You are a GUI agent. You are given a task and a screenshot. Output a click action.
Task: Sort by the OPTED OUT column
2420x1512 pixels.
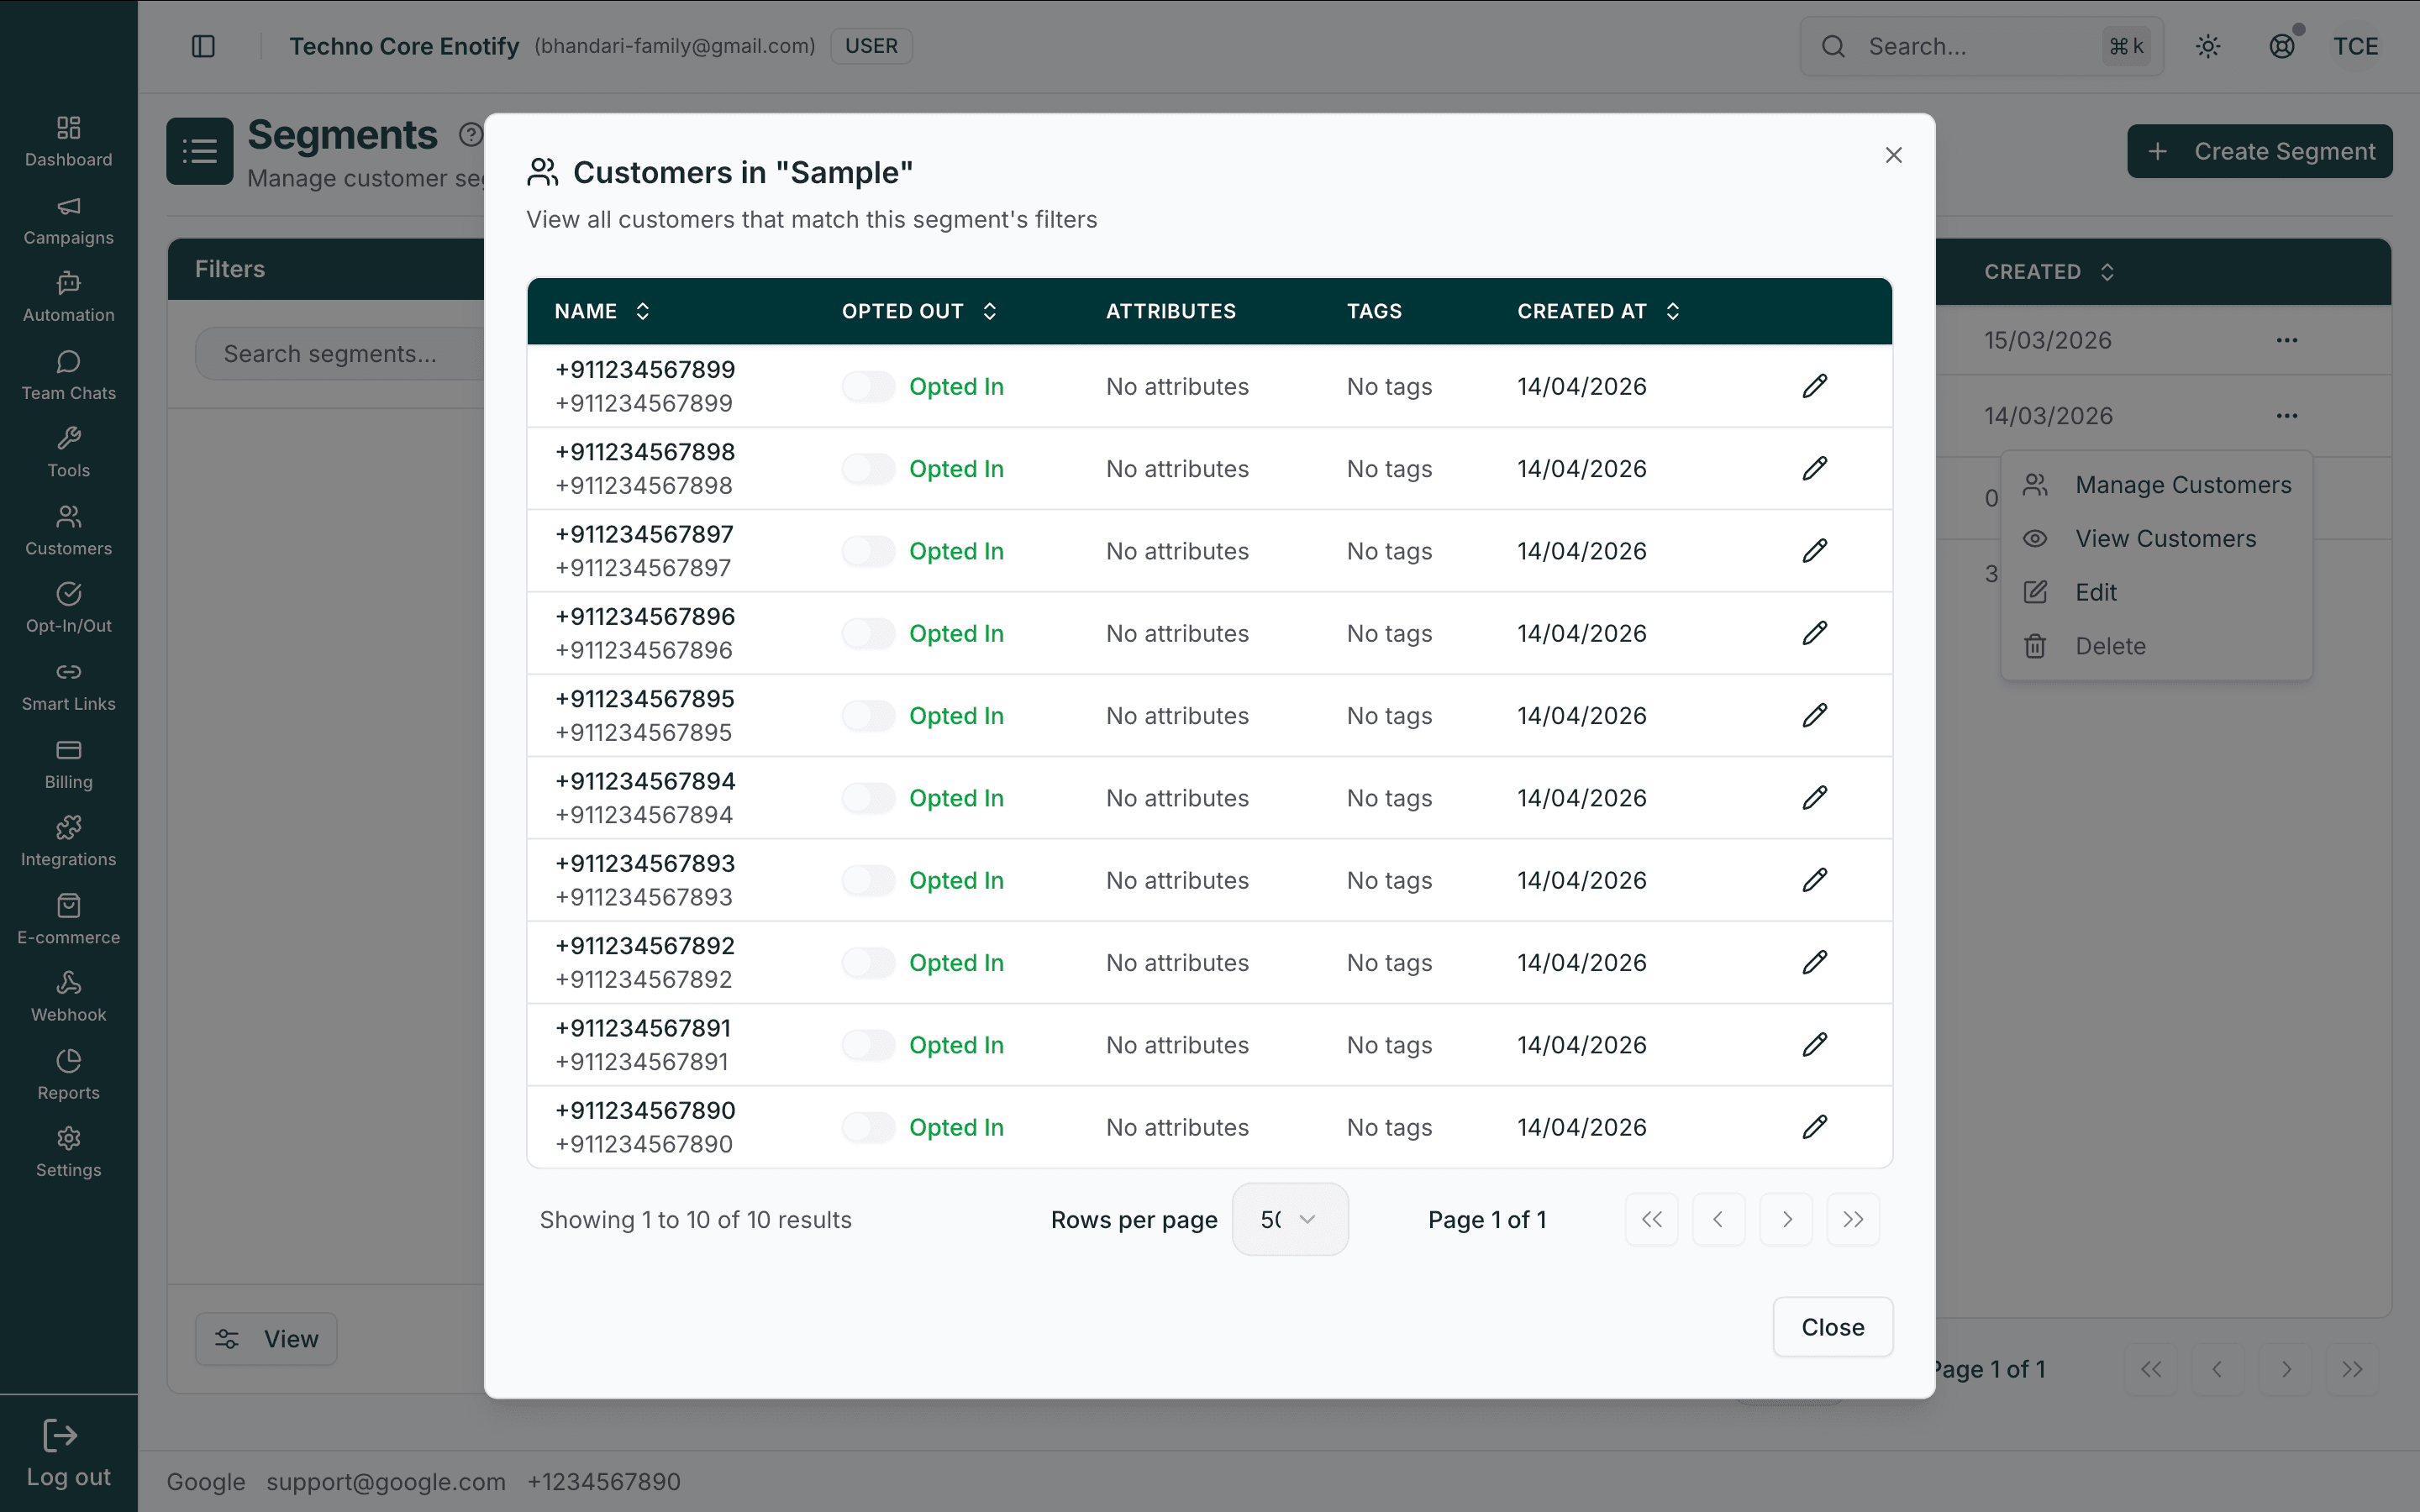pyautogui.click(x=920, y=311)
